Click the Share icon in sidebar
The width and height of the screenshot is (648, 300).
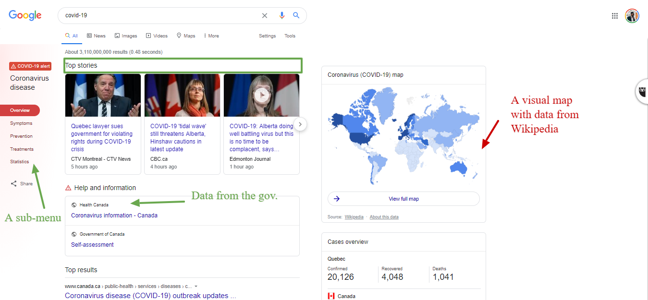pyautogui.click(x=14, y=183)
